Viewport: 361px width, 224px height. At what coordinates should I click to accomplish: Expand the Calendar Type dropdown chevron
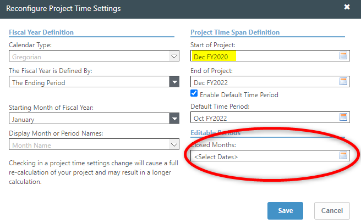(174, 56)
